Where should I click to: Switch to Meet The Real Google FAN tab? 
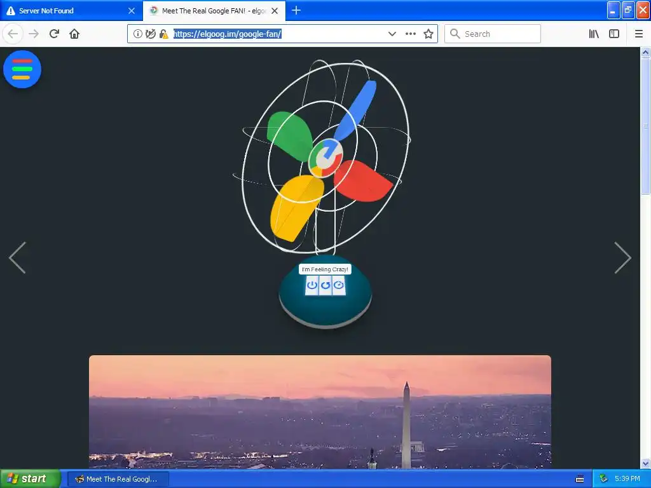[x=214, y=11]
